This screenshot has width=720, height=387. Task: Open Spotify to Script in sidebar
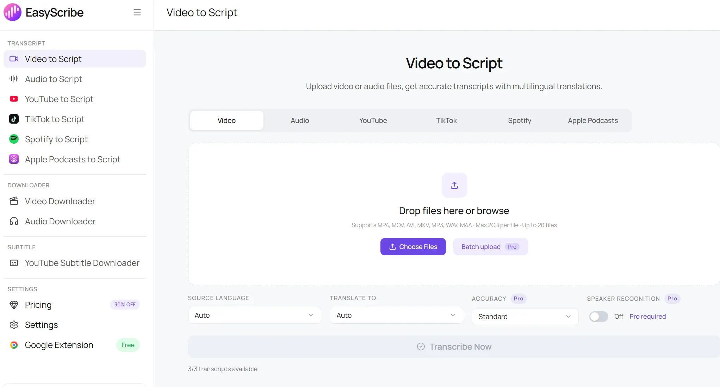(x=75, y=139)
